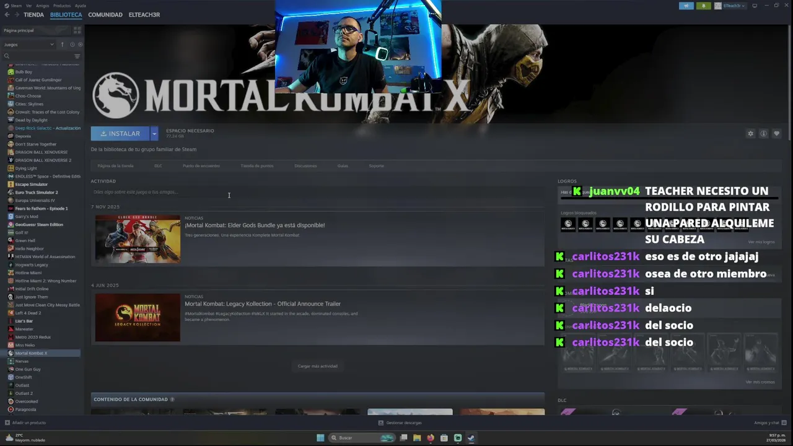Open game settings gear icon

[750, 134]
